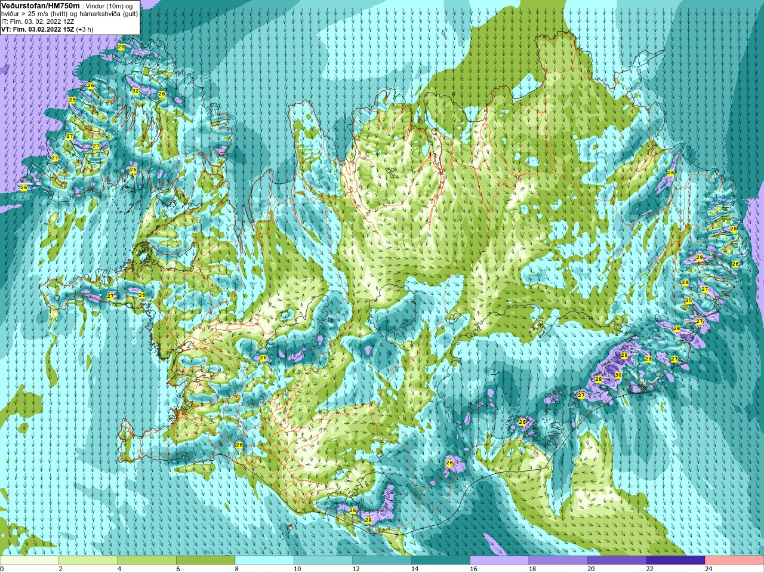The image size is (764, 573).
Task: Click the legend scale tick label 20
Action: pos(592,569)
